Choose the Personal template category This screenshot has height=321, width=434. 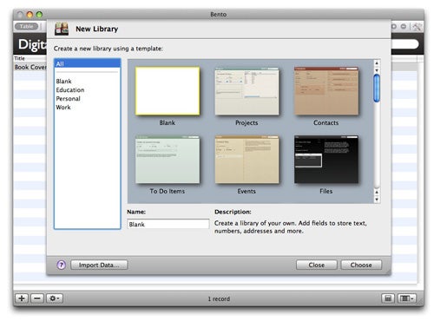pos(68,99)
